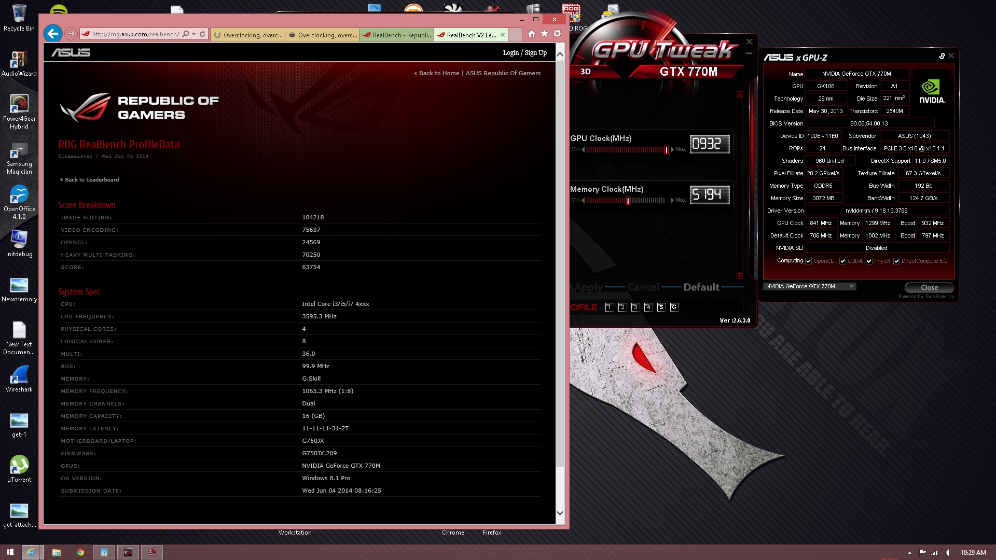Open browser Home page icon
996x560 pixels.
(531, 34)
